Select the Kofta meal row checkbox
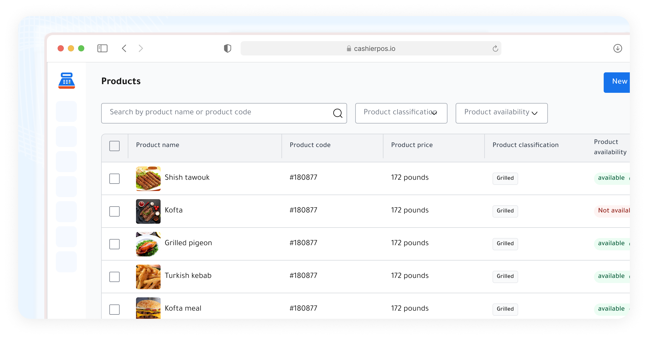648x339 pixels. click(114, 310)
